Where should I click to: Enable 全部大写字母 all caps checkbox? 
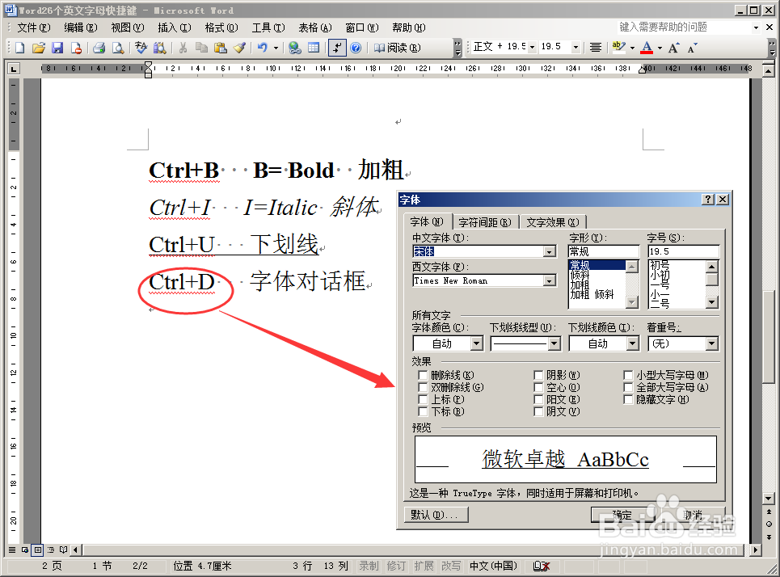[x=628, y=387]
